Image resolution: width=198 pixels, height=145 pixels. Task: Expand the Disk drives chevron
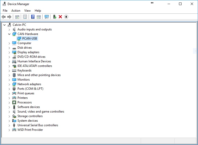click(x=9, y=48)
